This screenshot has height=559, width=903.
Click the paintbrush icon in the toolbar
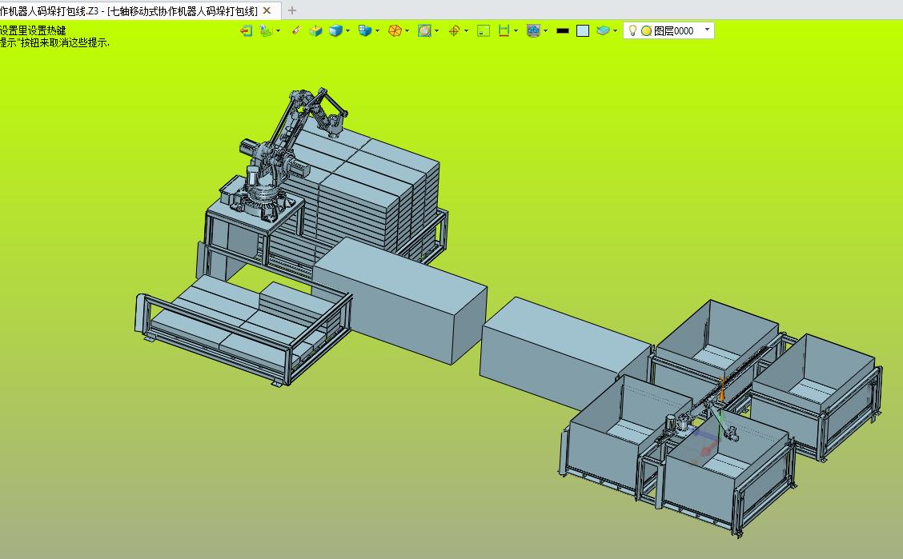[296, 30]
